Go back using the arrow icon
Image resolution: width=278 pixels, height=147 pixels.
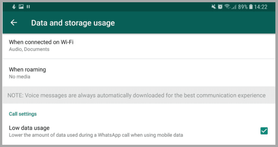(14, 23)
